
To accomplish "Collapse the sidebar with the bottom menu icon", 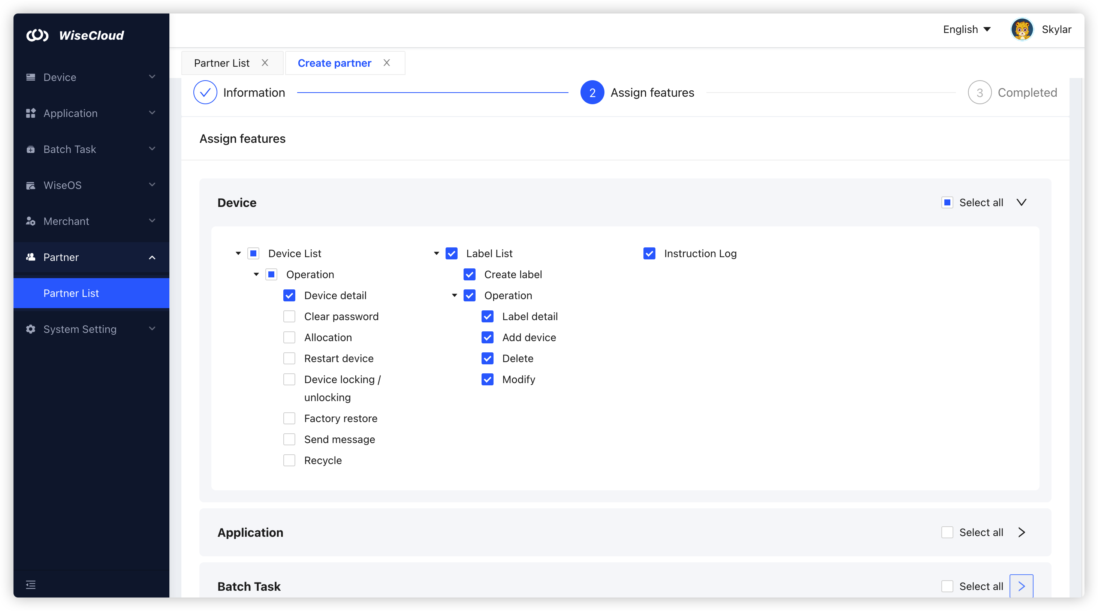I will (31, 584).
